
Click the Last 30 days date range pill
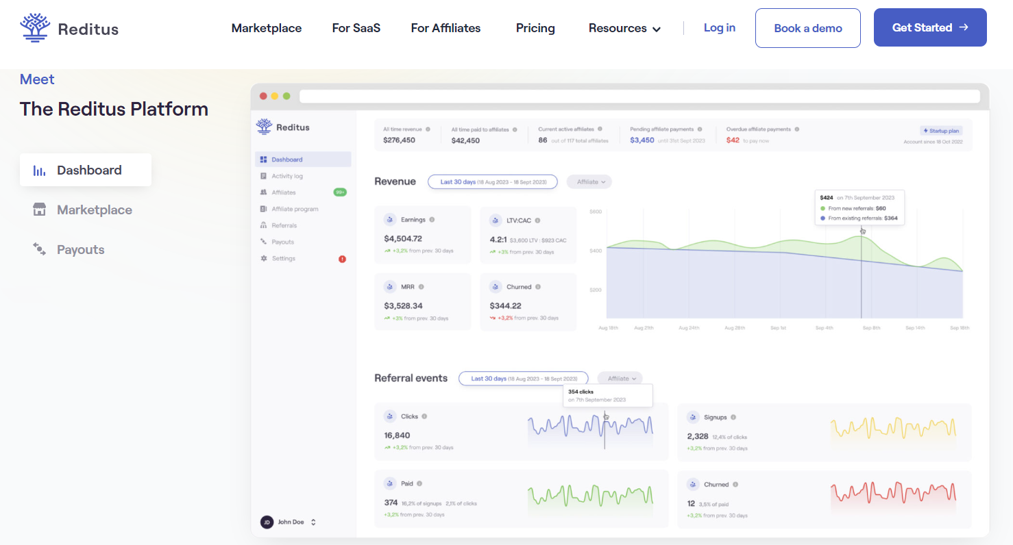click(492, 181)
